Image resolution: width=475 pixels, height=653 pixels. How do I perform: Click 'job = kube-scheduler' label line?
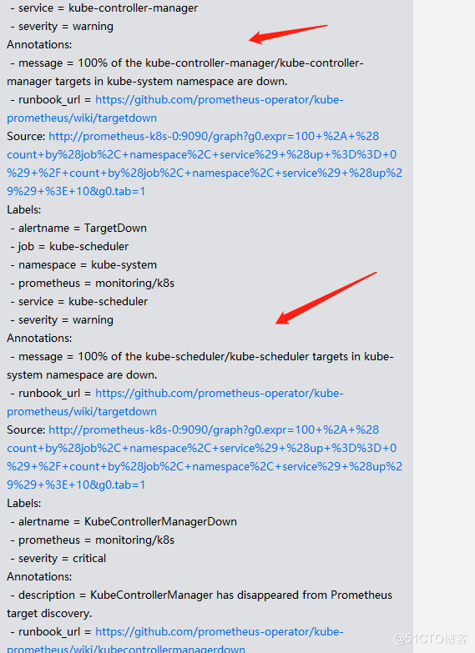coord(73,247)
